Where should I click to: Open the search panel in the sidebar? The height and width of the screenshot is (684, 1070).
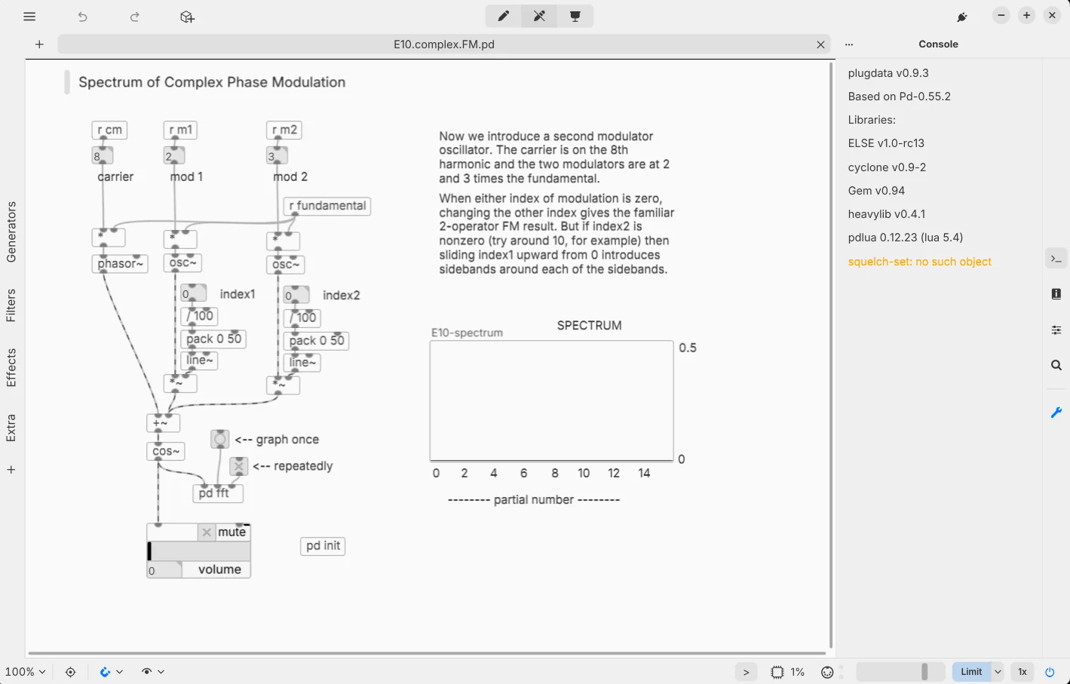[1056, 366]
